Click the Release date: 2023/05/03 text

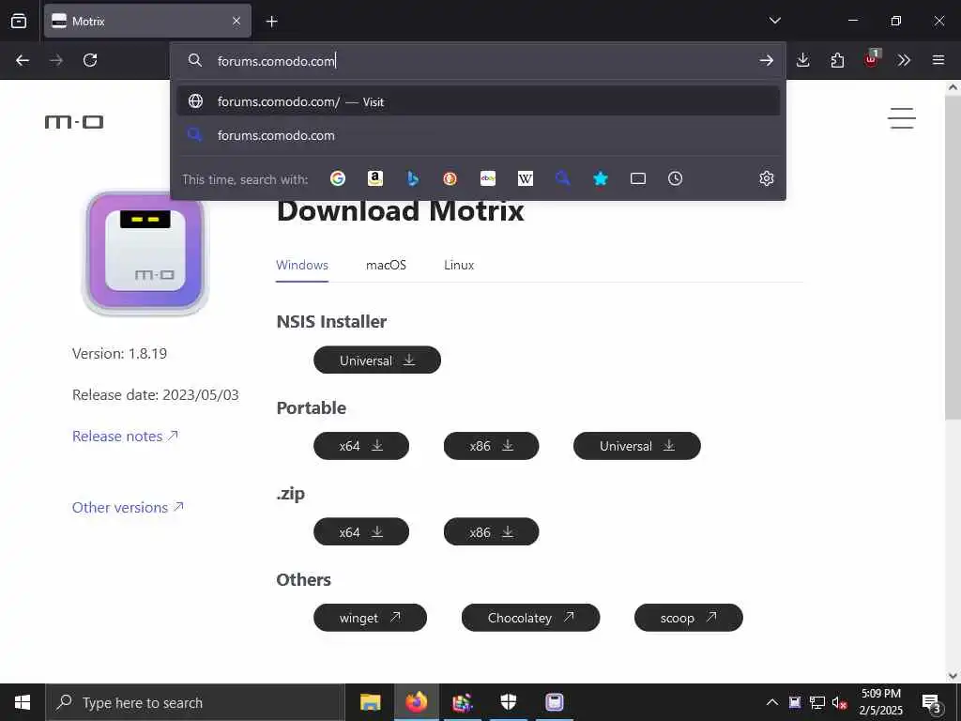coord(156,395)
